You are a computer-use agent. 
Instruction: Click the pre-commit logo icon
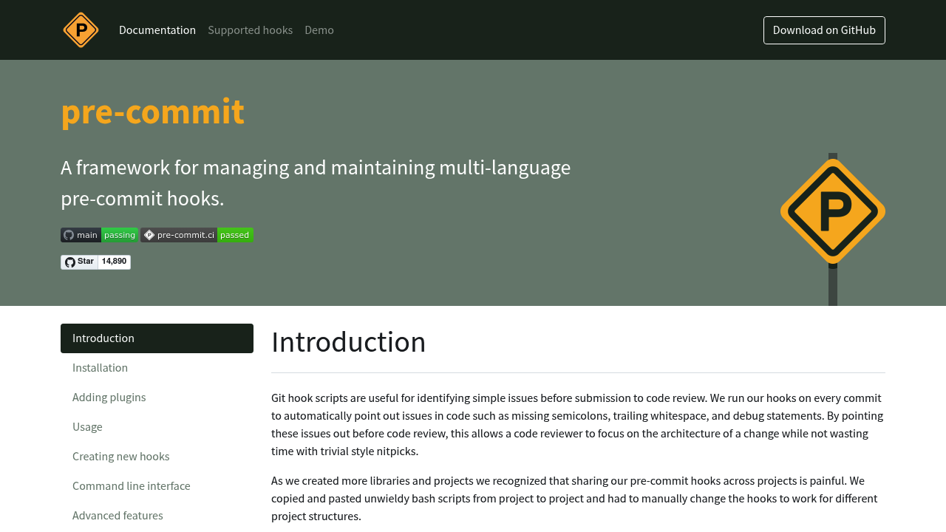[80, 30]
